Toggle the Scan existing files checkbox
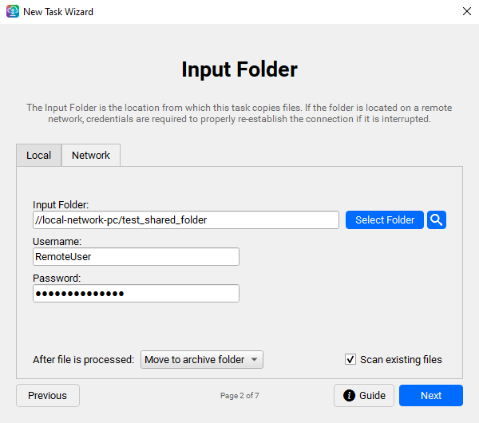This screenshot has height=423, width=479. 350,359
